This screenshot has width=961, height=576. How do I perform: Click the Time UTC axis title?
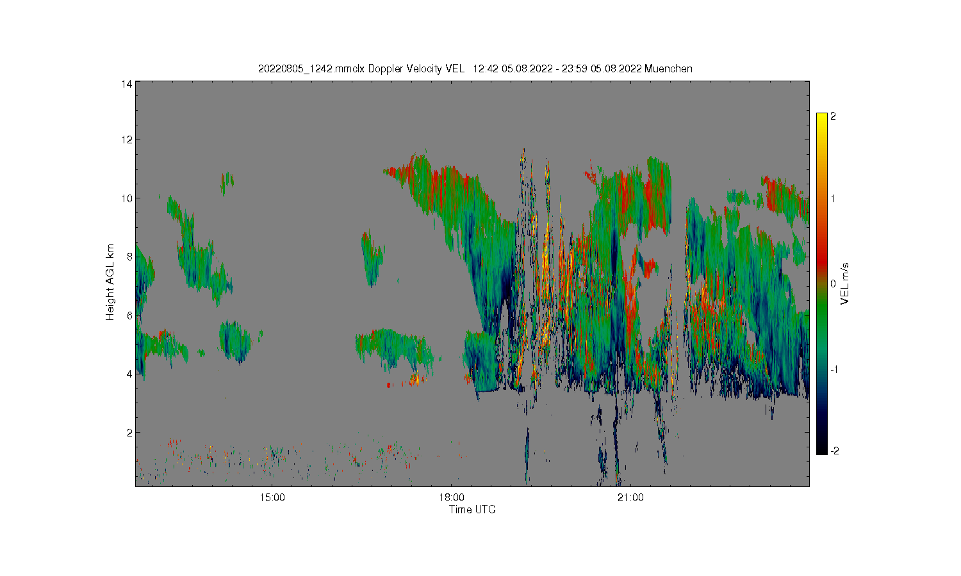click(472, 509)
